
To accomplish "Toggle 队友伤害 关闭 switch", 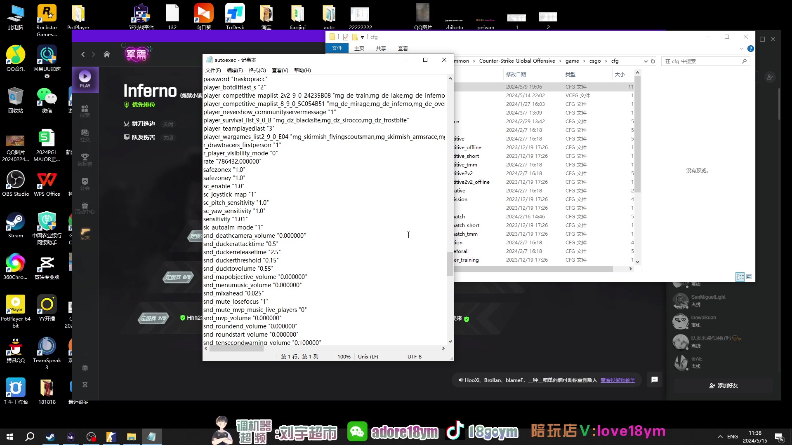I will [168, 138].
